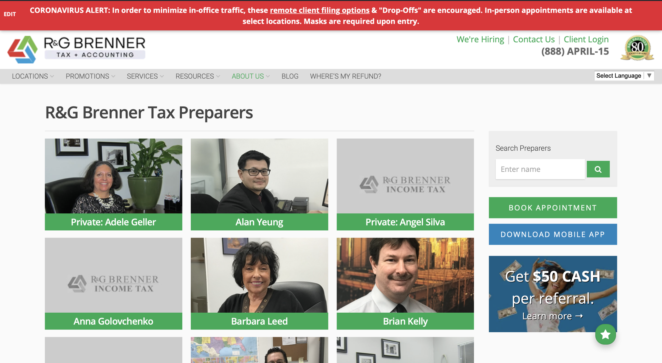Expand the About Us menu

click(x=251, y=76)
